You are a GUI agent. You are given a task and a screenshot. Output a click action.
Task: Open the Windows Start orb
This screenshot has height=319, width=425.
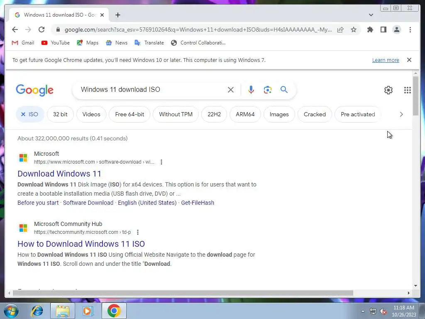click(x=11, y=311)
